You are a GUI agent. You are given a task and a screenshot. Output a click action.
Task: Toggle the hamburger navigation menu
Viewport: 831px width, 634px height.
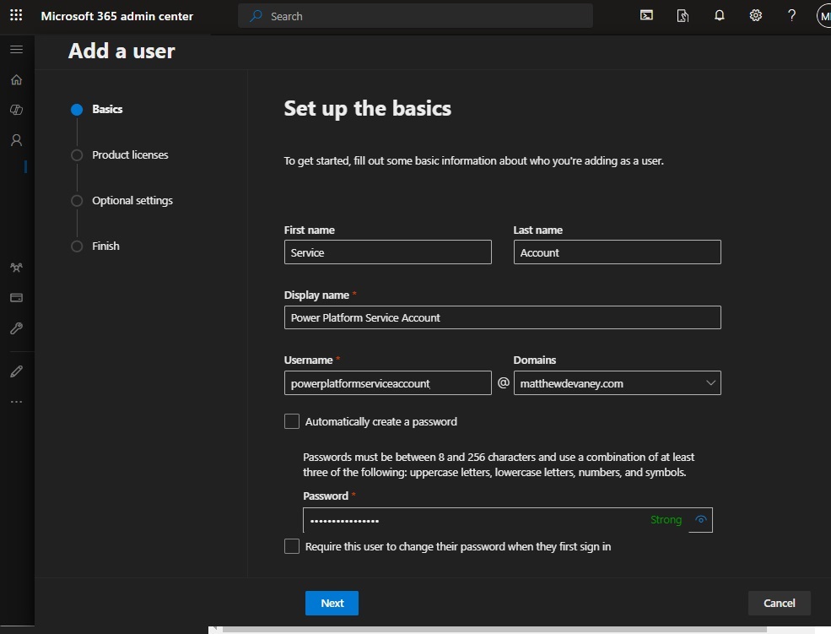pos(16,49)
